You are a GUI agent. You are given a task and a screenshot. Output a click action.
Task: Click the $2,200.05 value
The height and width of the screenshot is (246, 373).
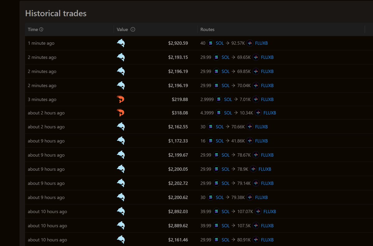pyautogui.click(x=178, y=169)
